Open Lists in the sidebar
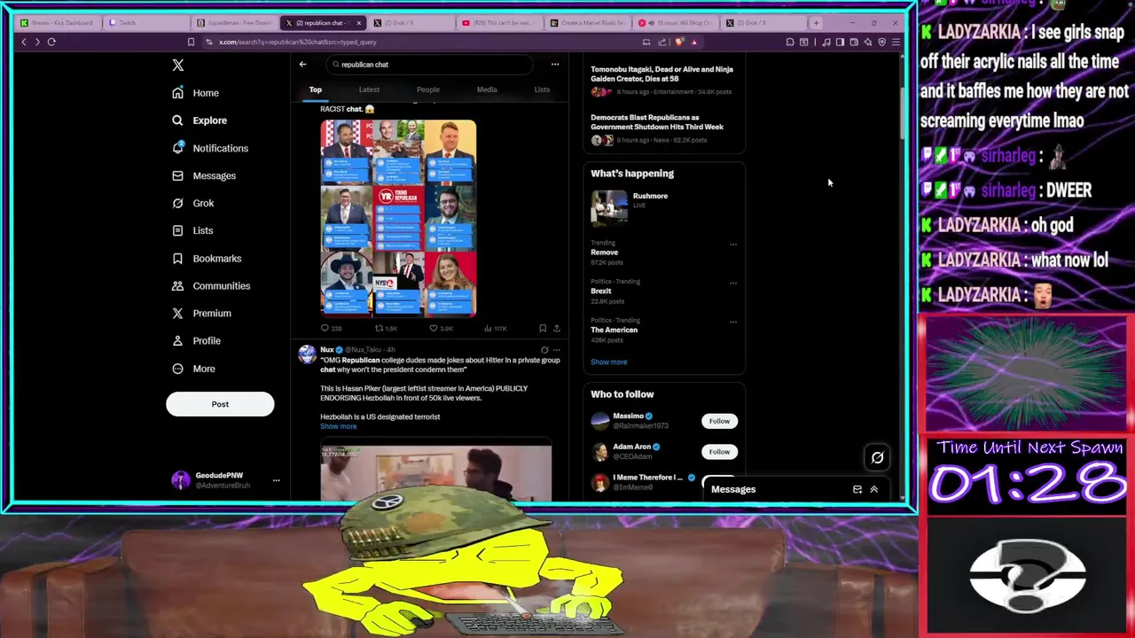 tap(192, 230)
